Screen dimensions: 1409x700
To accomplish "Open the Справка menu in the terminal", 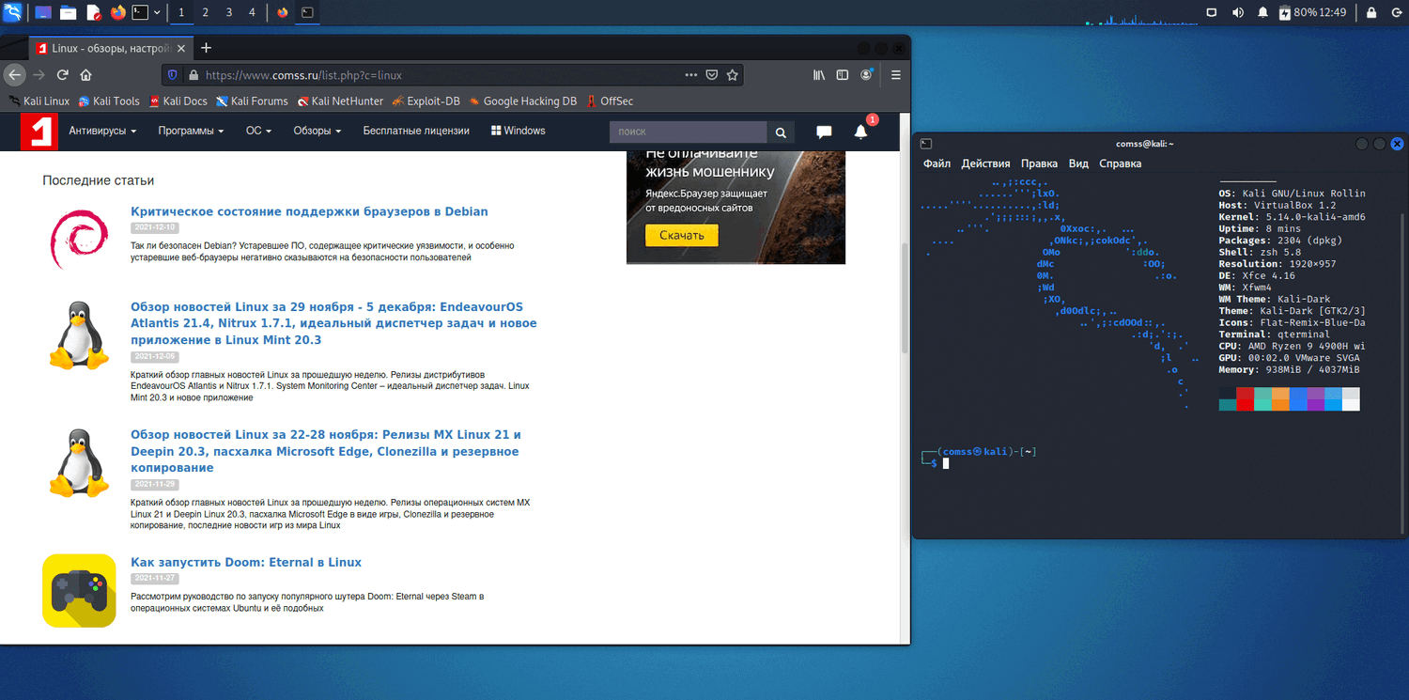I will coord(1121,163).
